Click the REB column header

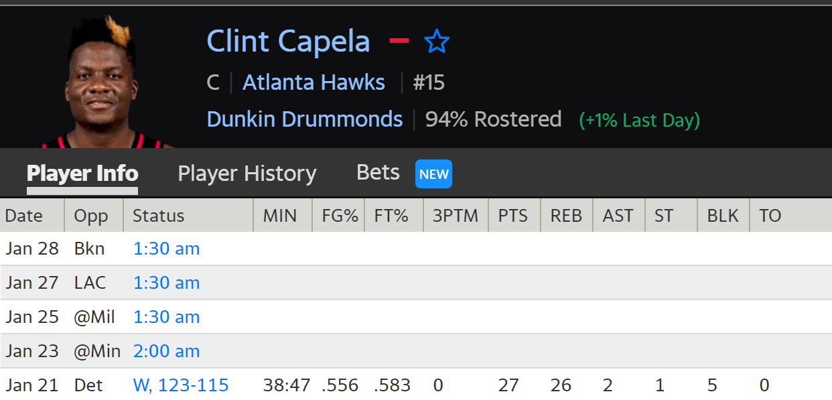click(x=565, y=216)
